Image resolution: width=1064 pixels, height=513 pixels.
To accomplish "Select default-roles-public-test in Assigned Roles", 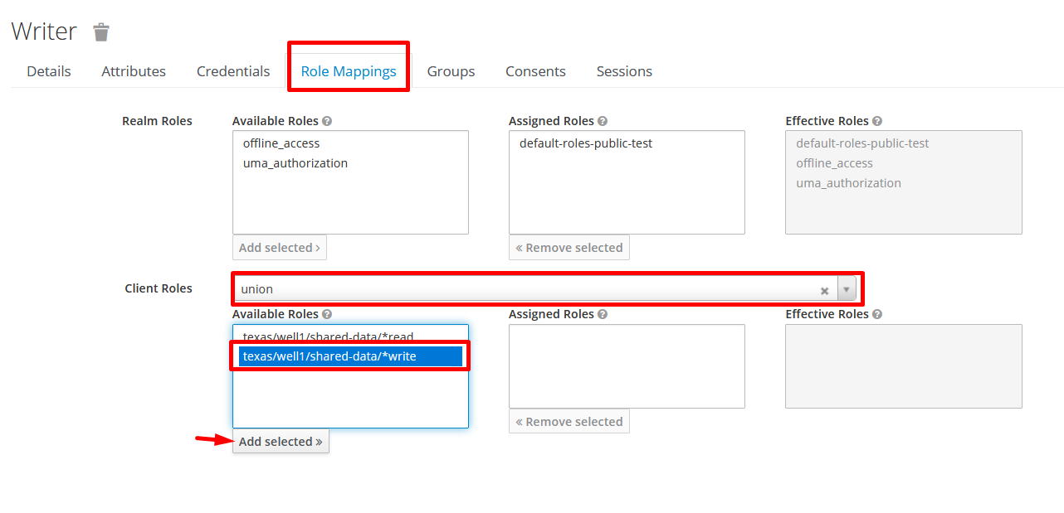I will tap(586, 143).
